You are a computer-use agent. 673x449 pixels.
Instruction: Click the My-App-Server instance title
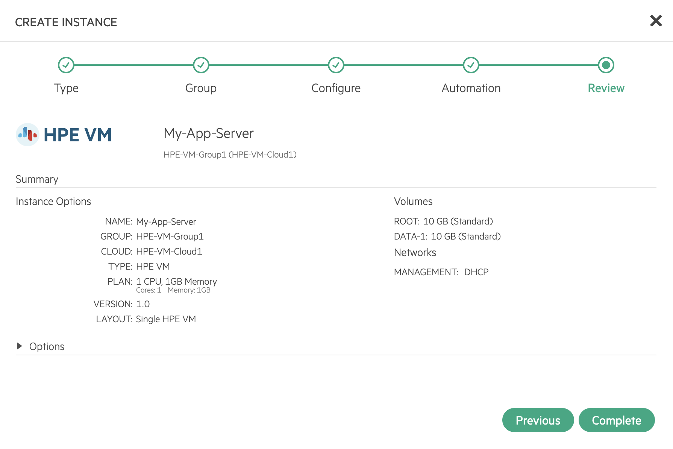tap(209, 133)
